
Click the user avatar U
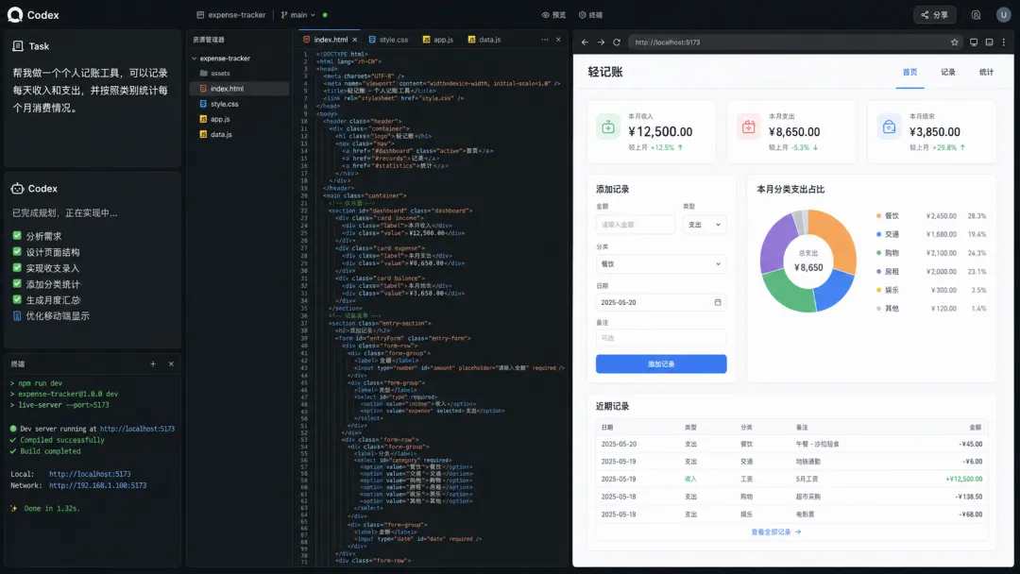click(1003, 14)
